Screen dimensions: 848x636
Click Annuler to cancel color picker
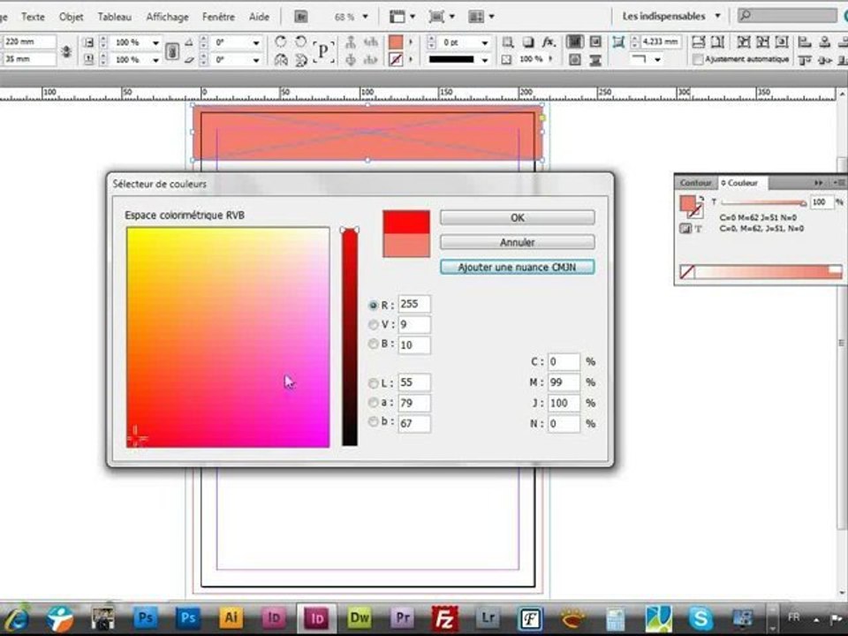518,242
